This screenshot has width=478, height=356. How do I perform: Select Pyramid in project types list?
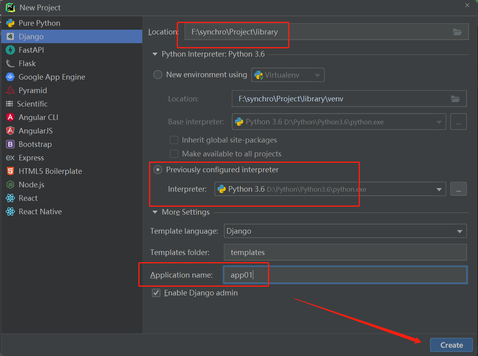pos(71,90)
